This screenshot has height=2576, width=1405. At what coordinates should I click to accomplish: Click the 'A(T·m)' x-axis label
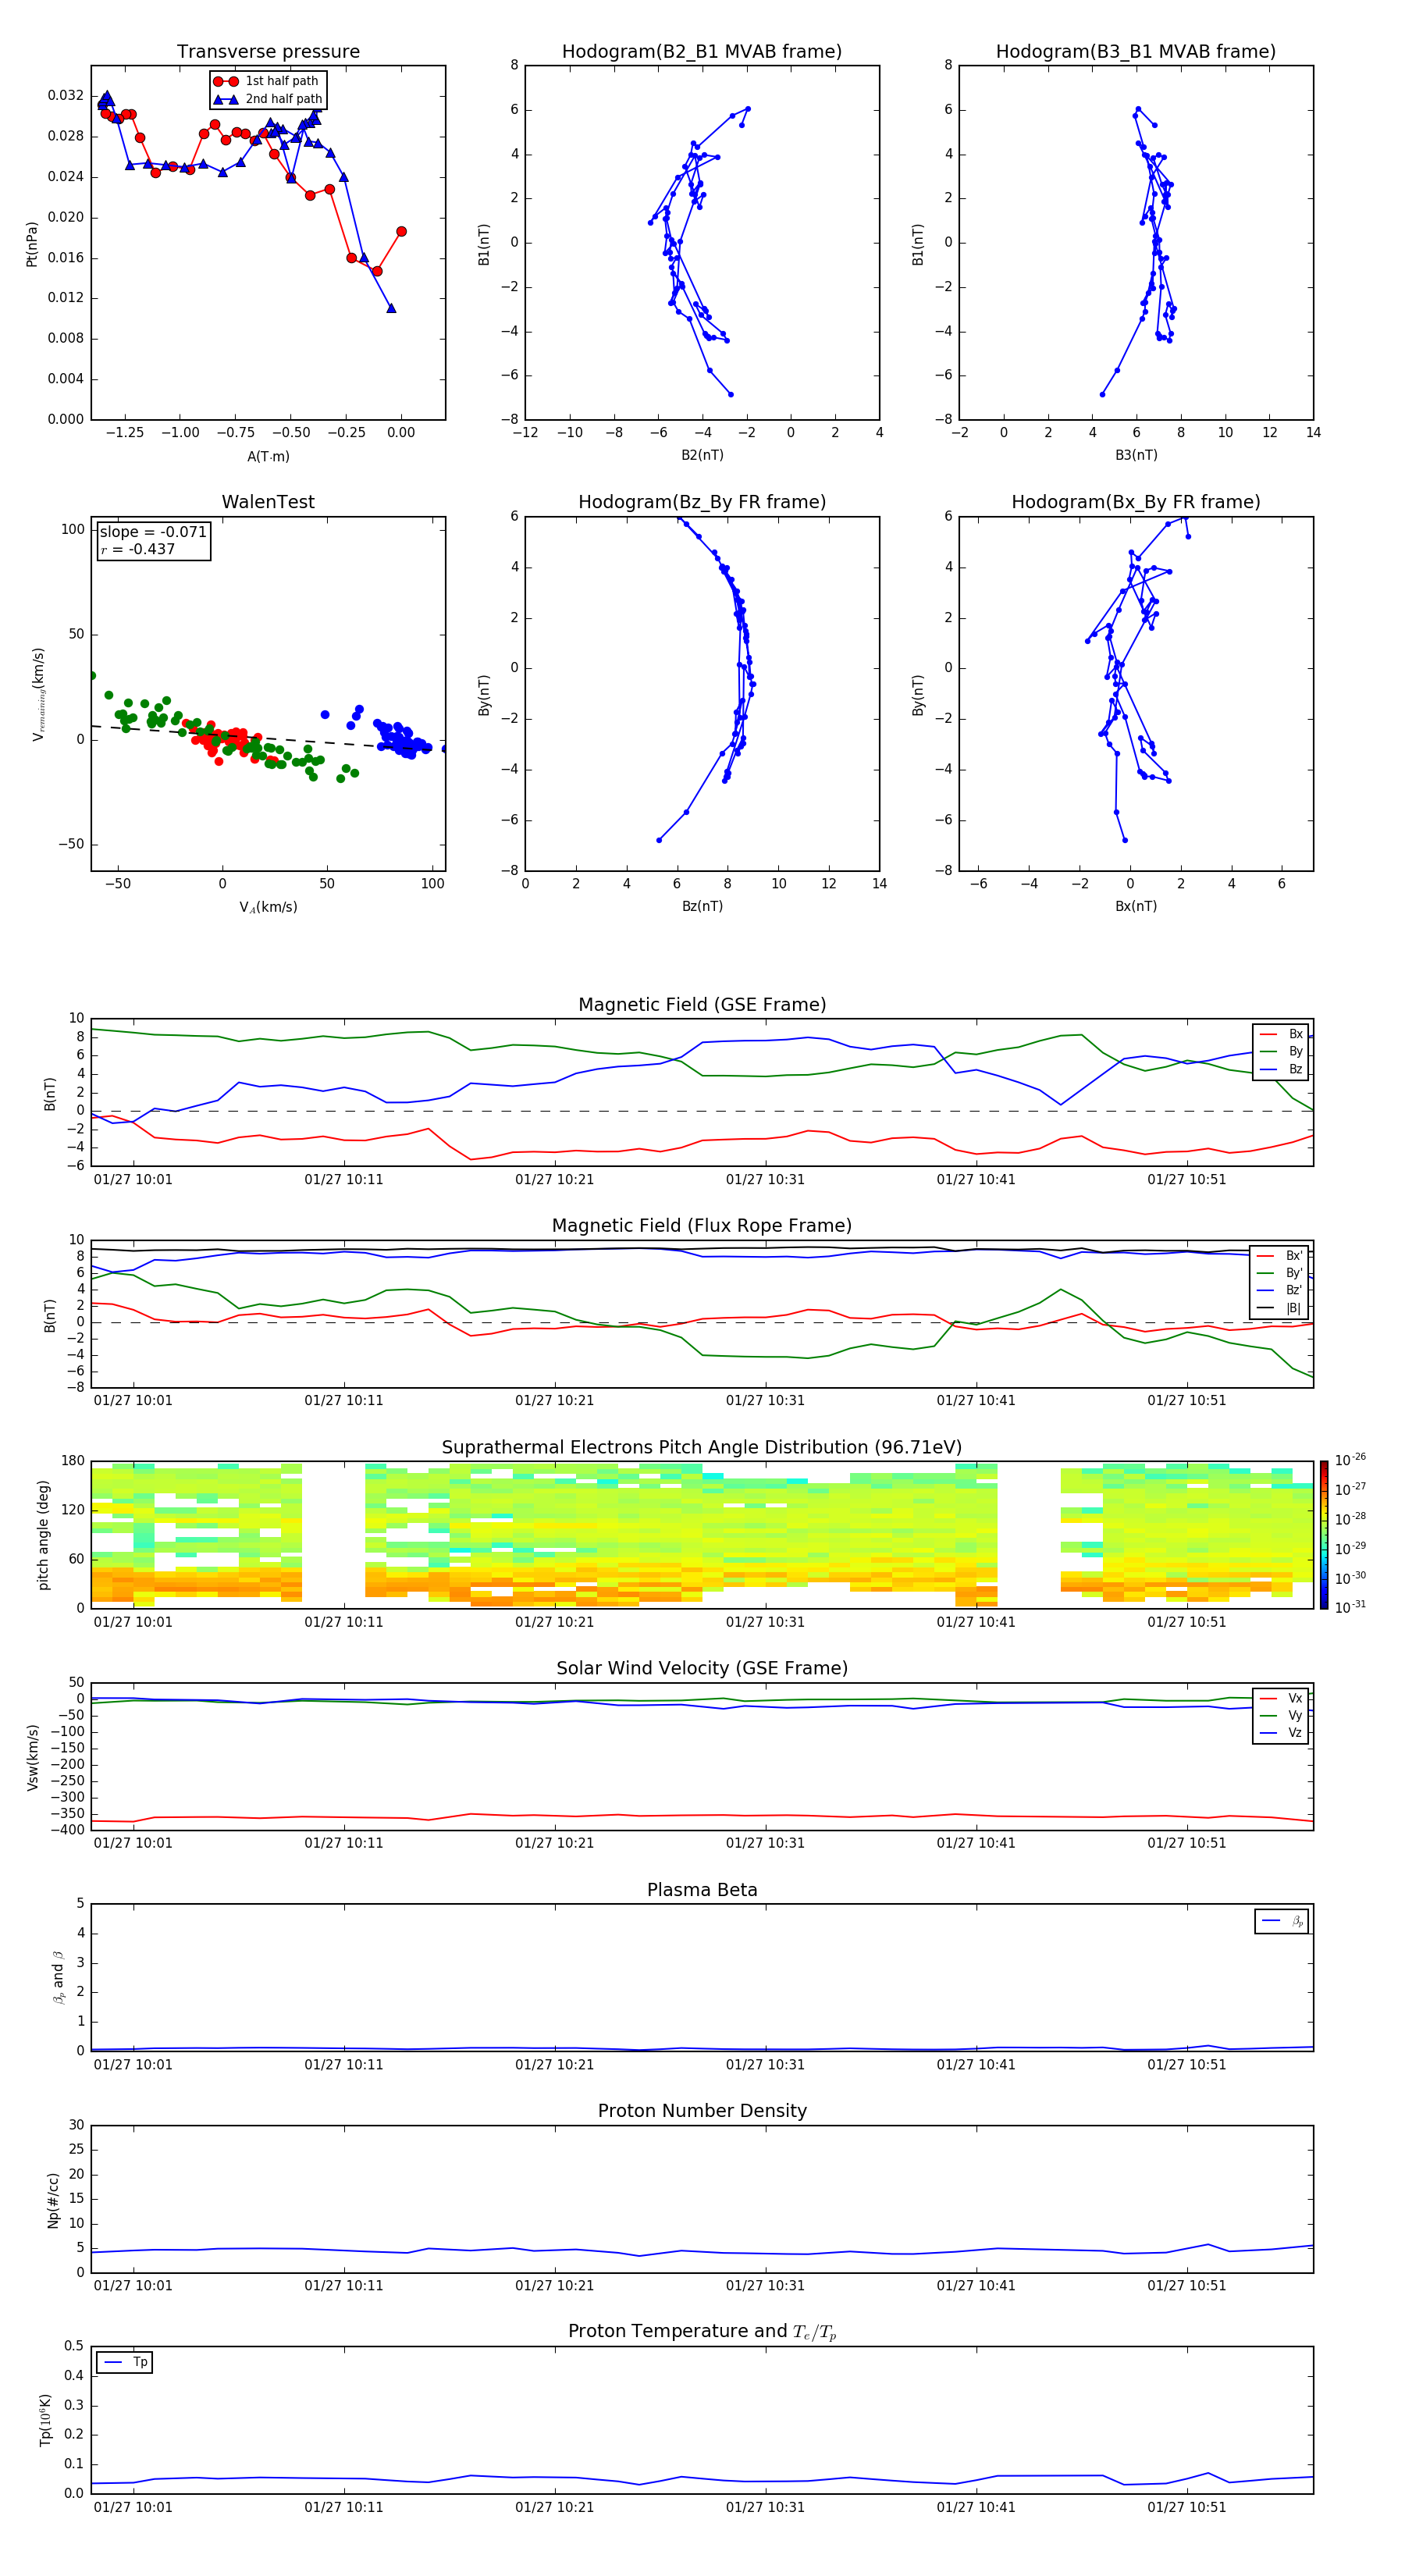(x=268, y=456)
